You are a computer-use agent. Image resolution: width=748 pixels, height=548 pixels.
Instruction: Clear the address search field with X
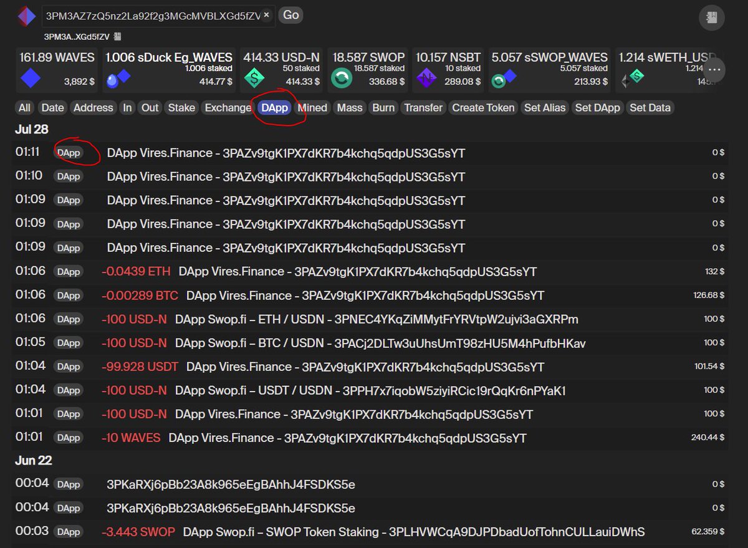tap(266, 15)
